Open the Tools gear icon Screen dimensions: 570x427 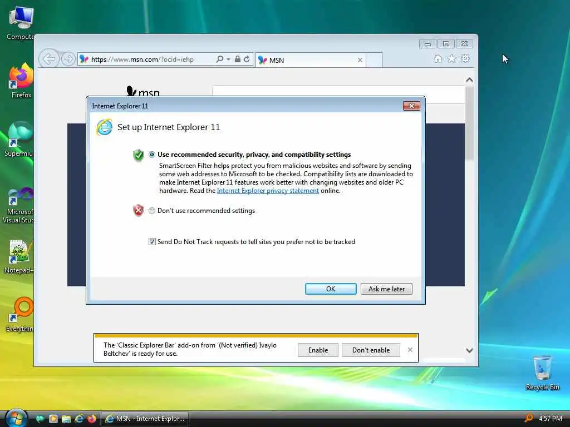[x=465, y=59]
